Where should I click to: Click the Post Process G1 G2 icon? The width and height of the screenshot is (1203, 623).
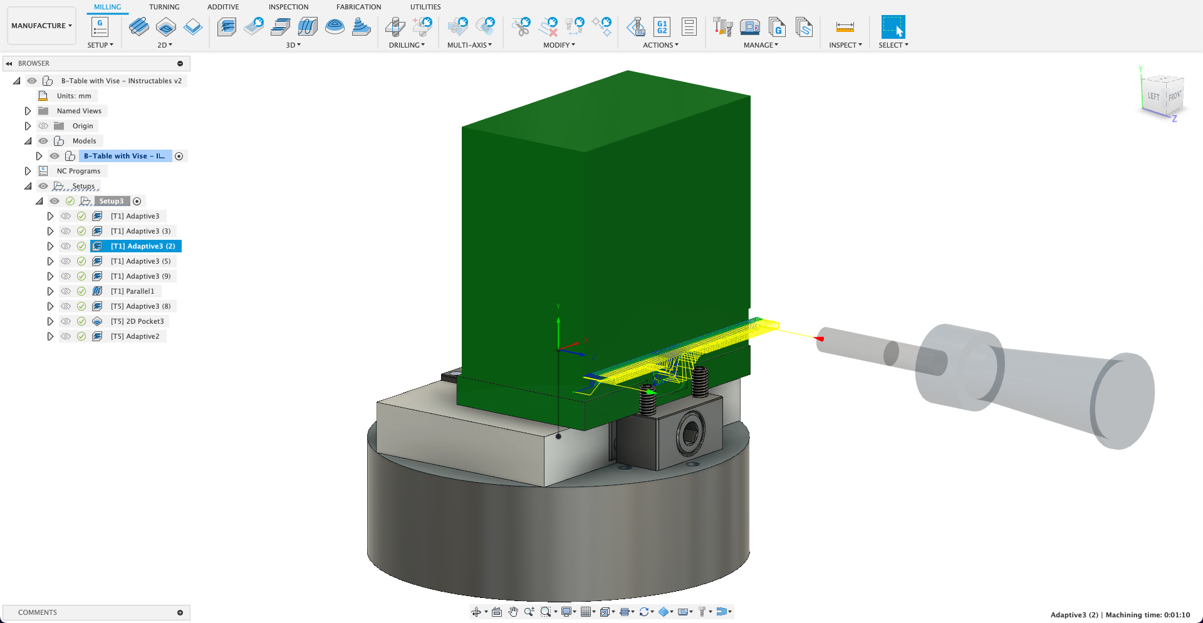[x=662, y=26]
